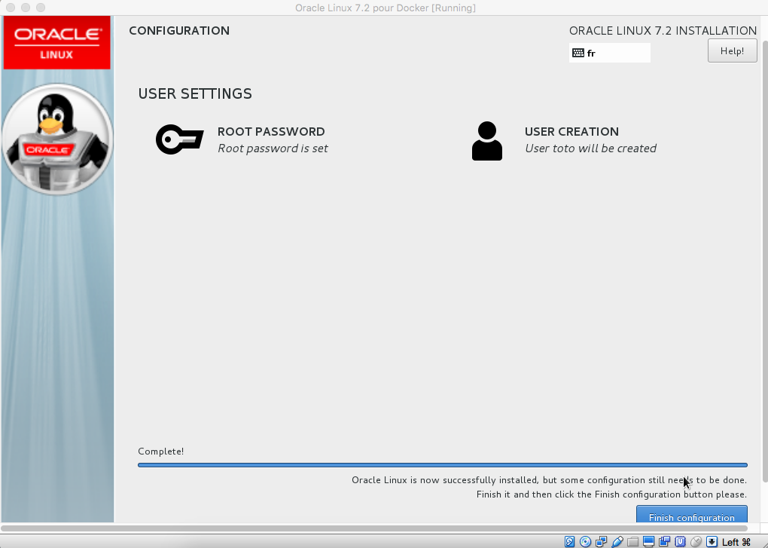
Task: Open the User Creation person icon
Action: click(x=486, y=141)
